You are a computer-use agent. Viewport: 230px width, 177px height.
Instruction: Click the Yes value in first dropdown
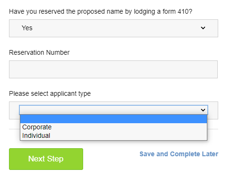[27, 28]
